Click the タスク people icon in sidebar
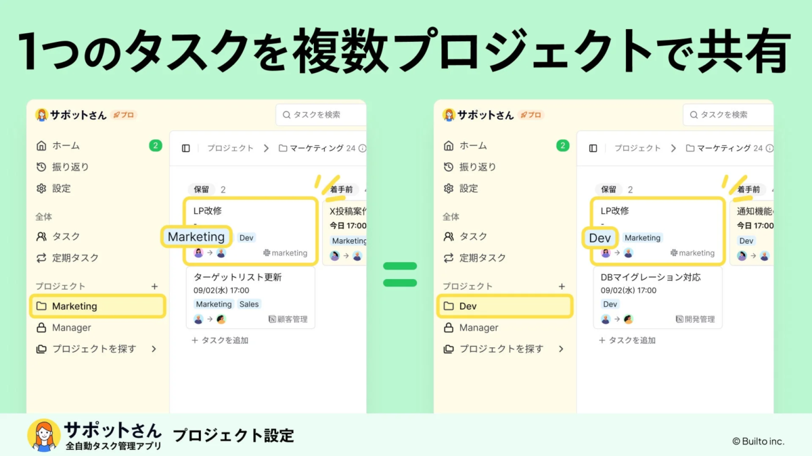812x456 pixels. (x=41, y=236)
